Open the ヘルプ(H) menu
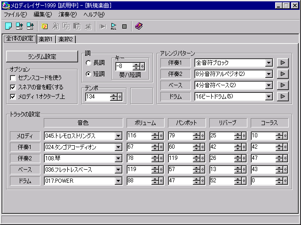Viewport: 301px width, 225px height. [x=94, y=15]
